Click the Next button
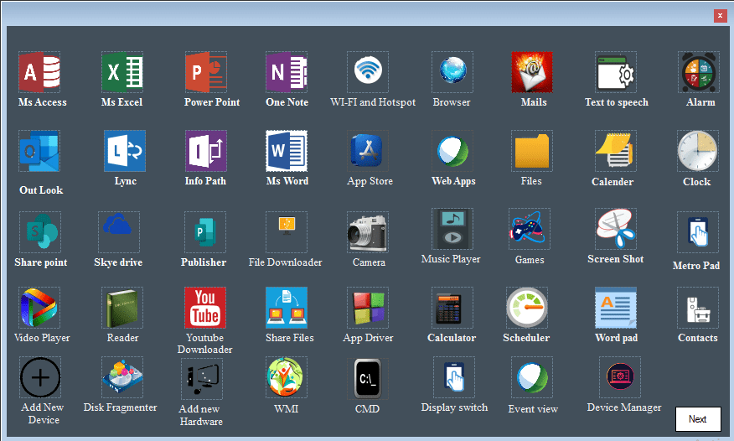Image resolution: width=734 pixels, height=441 pixels. 697,419
